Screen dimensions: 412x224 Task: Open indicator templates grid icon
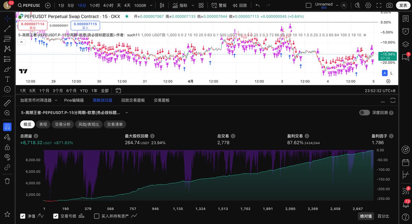[201, 5]
